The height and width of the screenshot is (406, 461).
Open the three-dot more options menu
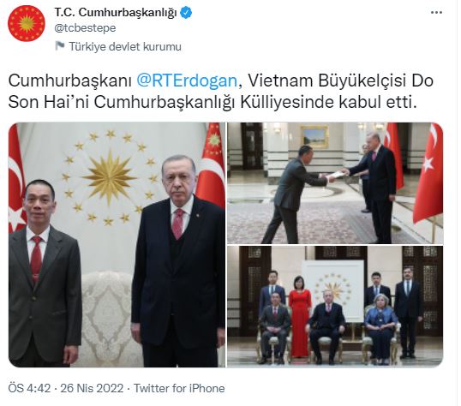pos(436,13)
